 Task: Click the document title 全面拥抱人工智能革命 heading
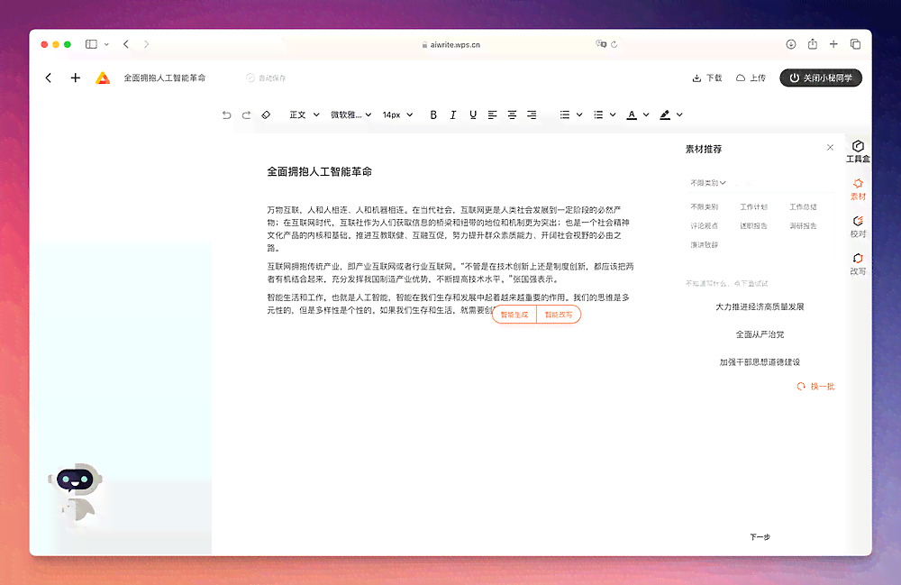(320, 172)
